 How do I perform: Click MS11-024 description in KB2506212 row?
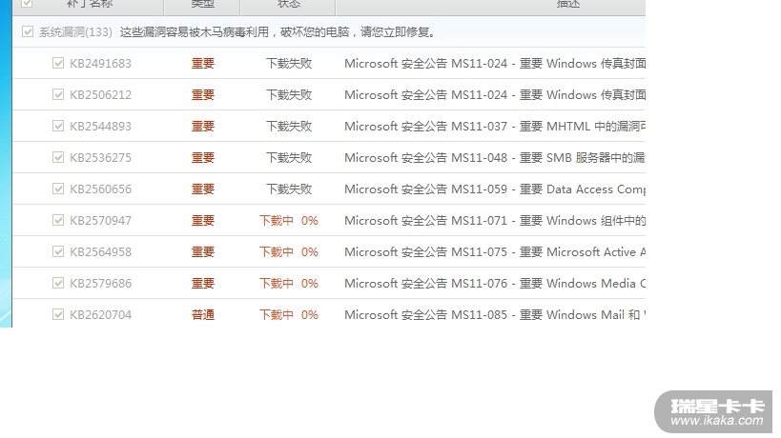495,95
